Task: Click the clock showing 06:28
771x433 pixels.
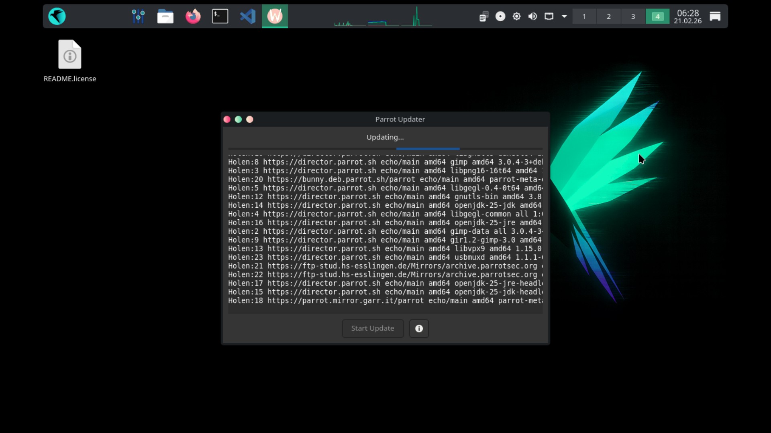Action: 687,16
